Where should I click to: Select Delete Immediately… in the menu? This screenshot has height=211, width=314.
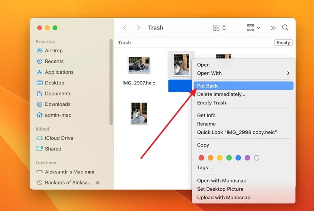point(221,94)
